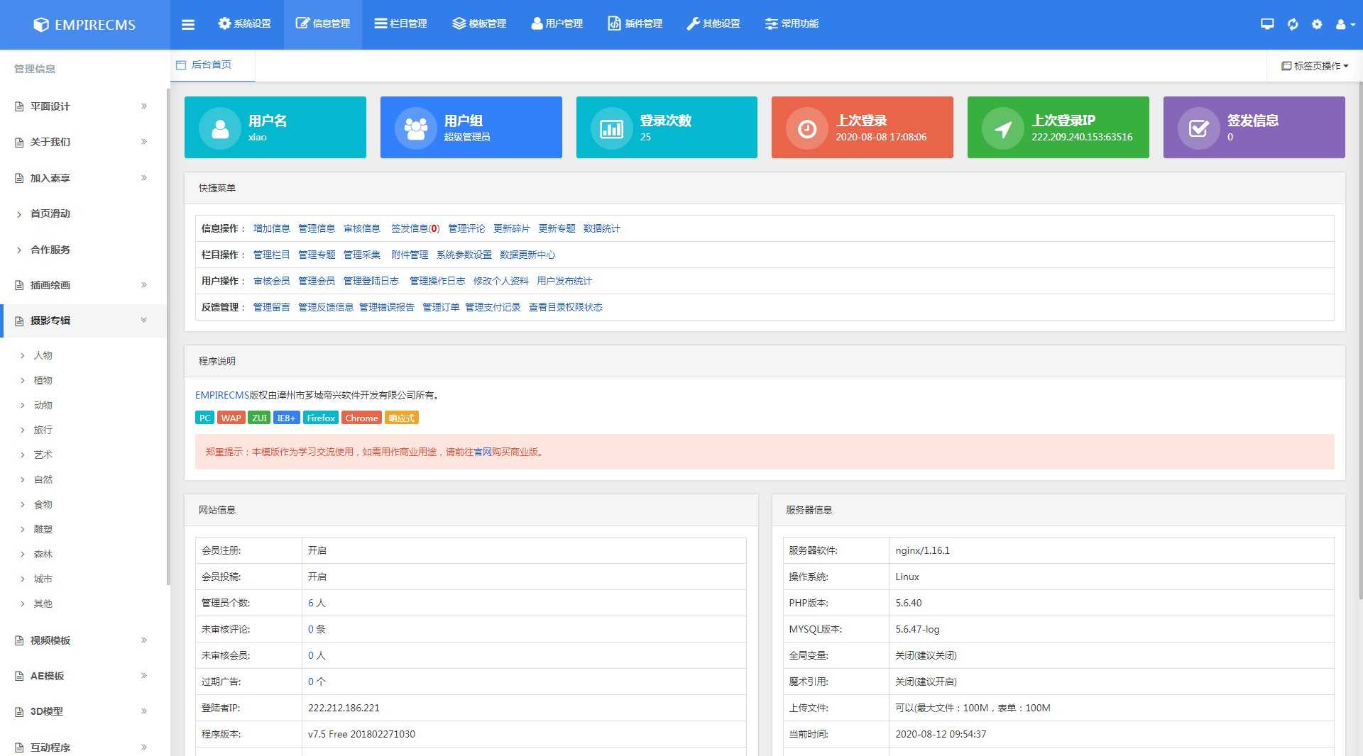Open the 模板管理 top menu
Screen dimensions: 1363x756
tap(479, 24)
